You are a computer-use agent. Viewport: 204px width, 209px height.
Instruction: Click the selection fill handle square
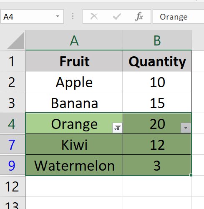(191, 175)
